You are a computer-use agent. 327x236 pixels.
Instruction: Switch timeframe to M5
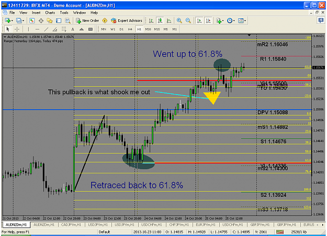(165, 29)
